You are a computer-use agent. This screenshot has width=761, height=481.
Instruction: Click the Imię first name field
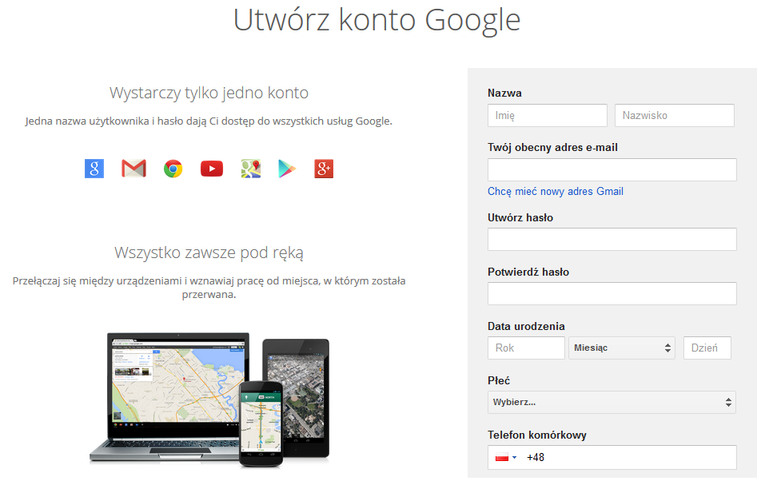point(548,115)
